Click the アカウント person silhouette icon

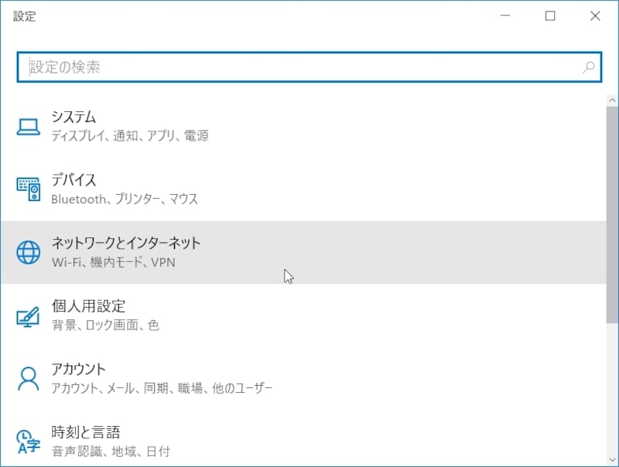(x=29, y=377)
